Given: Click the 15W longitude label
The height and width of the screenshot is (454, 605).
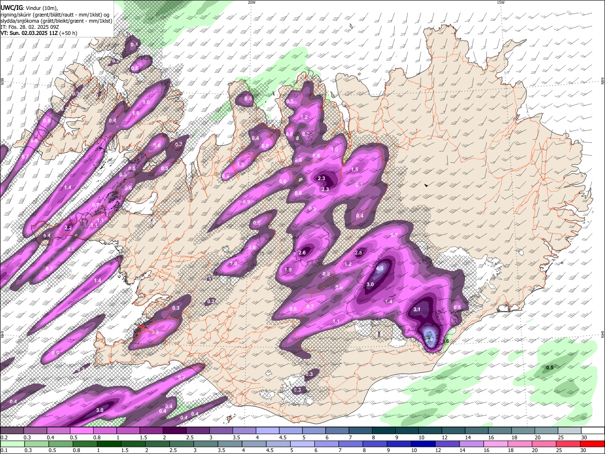Looking at the screenshot, I should coord(500,2).
